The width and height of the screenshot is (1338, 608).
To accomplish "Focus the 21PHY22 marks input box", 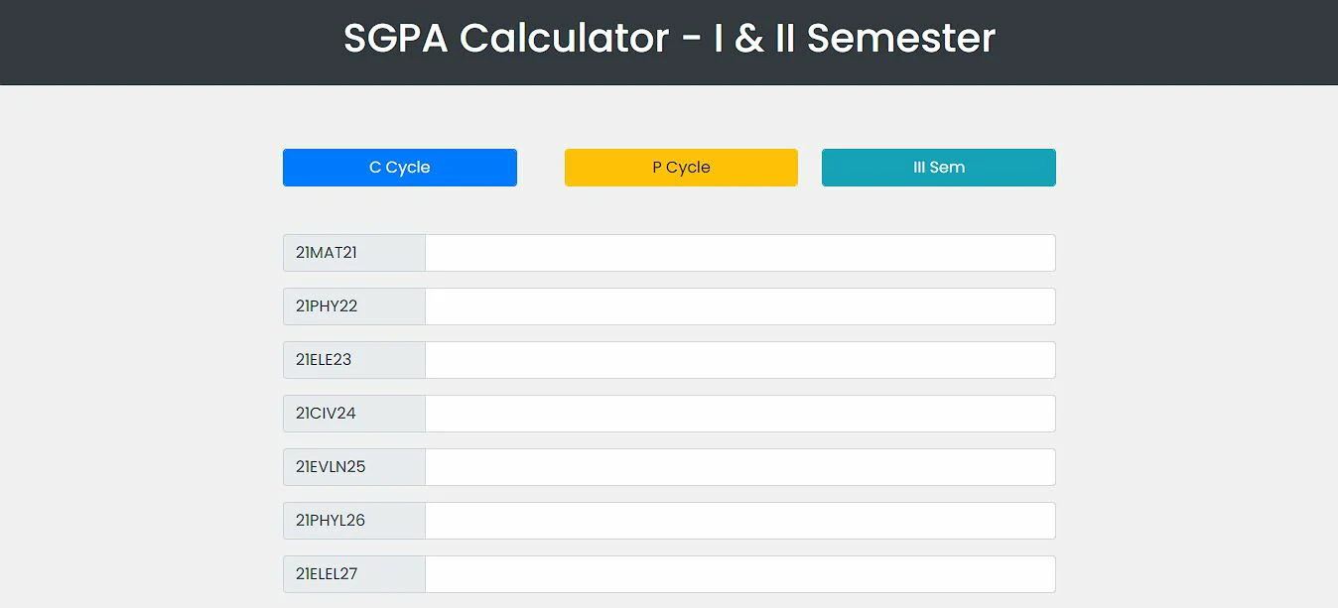I will click(739, 306).
